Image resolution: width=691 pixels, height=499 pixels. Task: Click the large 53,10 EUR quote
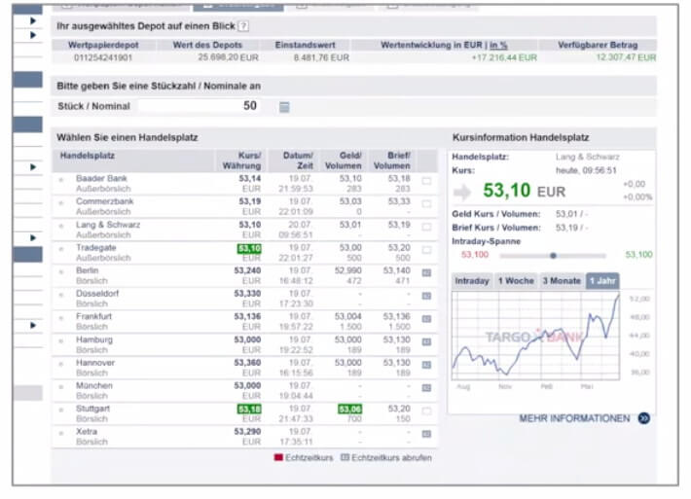click(524, 192)
